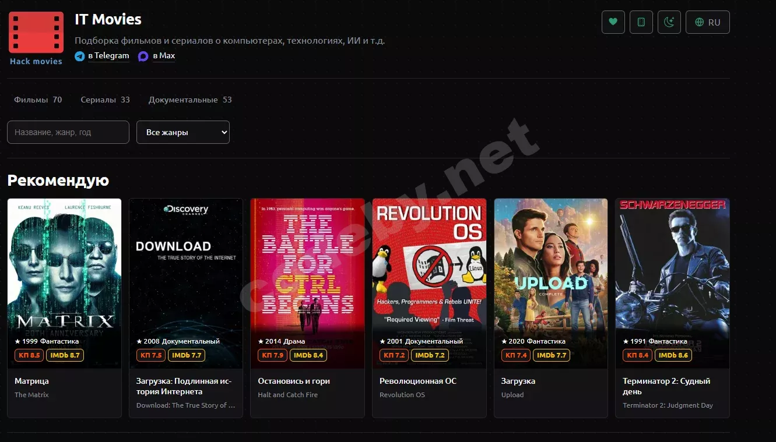Expand the Все жанры dropdown
This screenshot has width=776, height=442.
pos(183,132)
